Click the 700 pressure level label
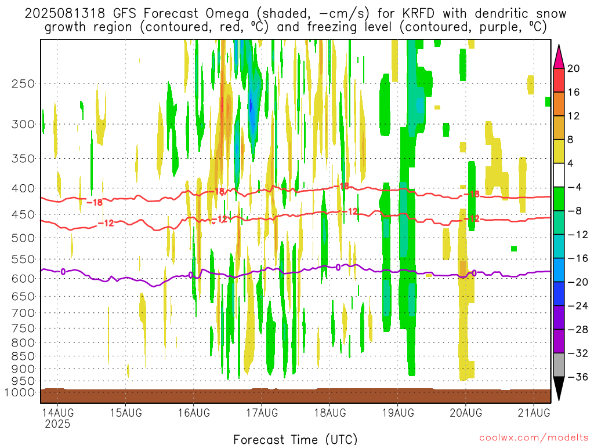The image size is (594, 445). point(23,313)
